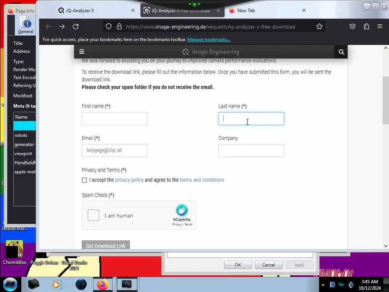
Task: Accept the privacy policy checkbox
Action: click(x=84, y=180)
